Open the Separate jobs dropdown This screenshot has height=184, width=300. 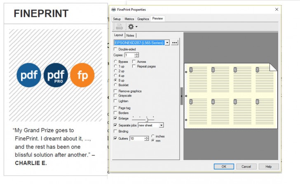(161, 125)
